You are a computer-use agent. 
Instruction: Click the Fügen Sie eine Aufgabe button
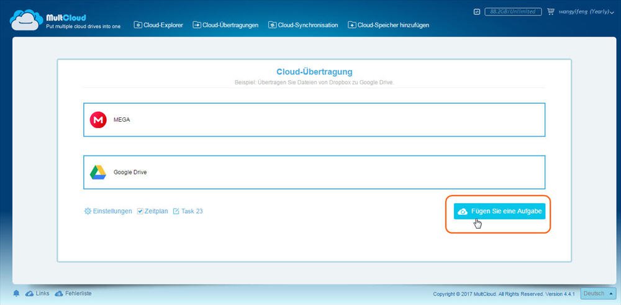pos(500,212)
